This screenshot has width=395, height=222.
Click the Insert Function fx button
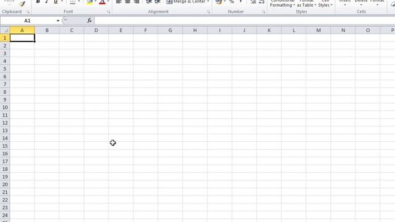[89, 20]
